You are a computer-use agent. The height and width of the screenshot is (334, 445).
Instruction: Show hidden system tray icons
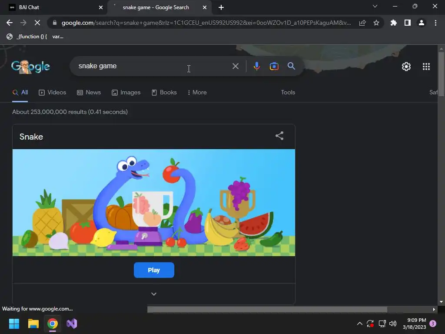359,324
